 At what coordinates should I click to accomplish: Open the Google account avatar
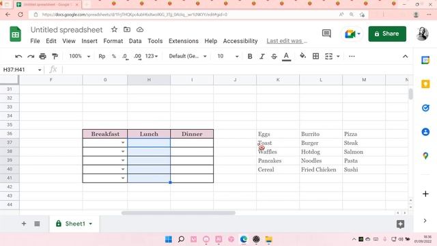(x=423, y=33)
